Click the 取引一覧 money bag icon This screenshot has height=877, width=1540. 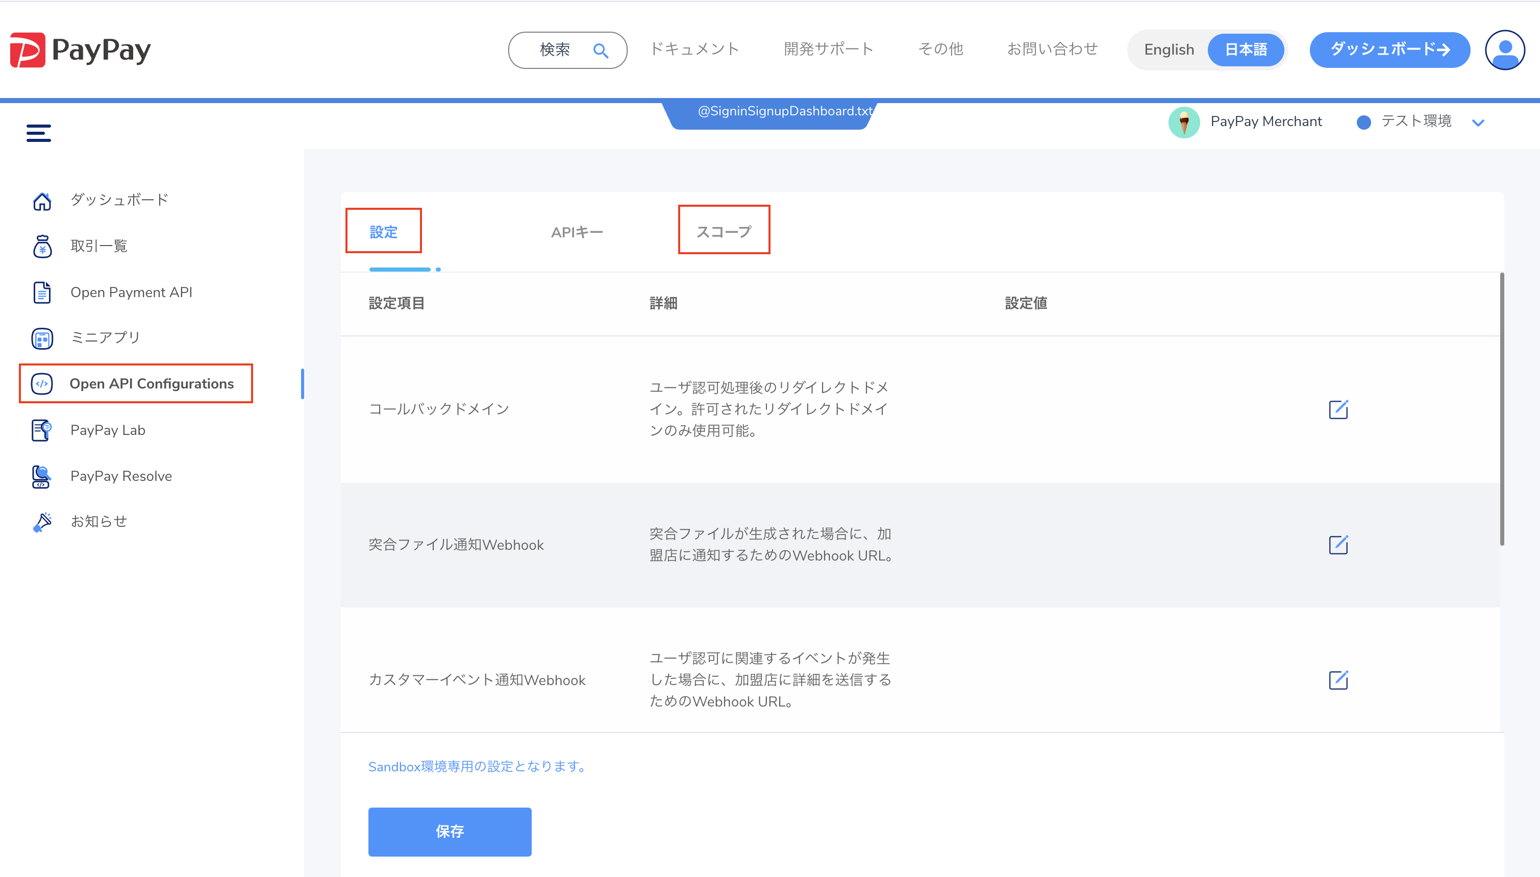[42, 247]
